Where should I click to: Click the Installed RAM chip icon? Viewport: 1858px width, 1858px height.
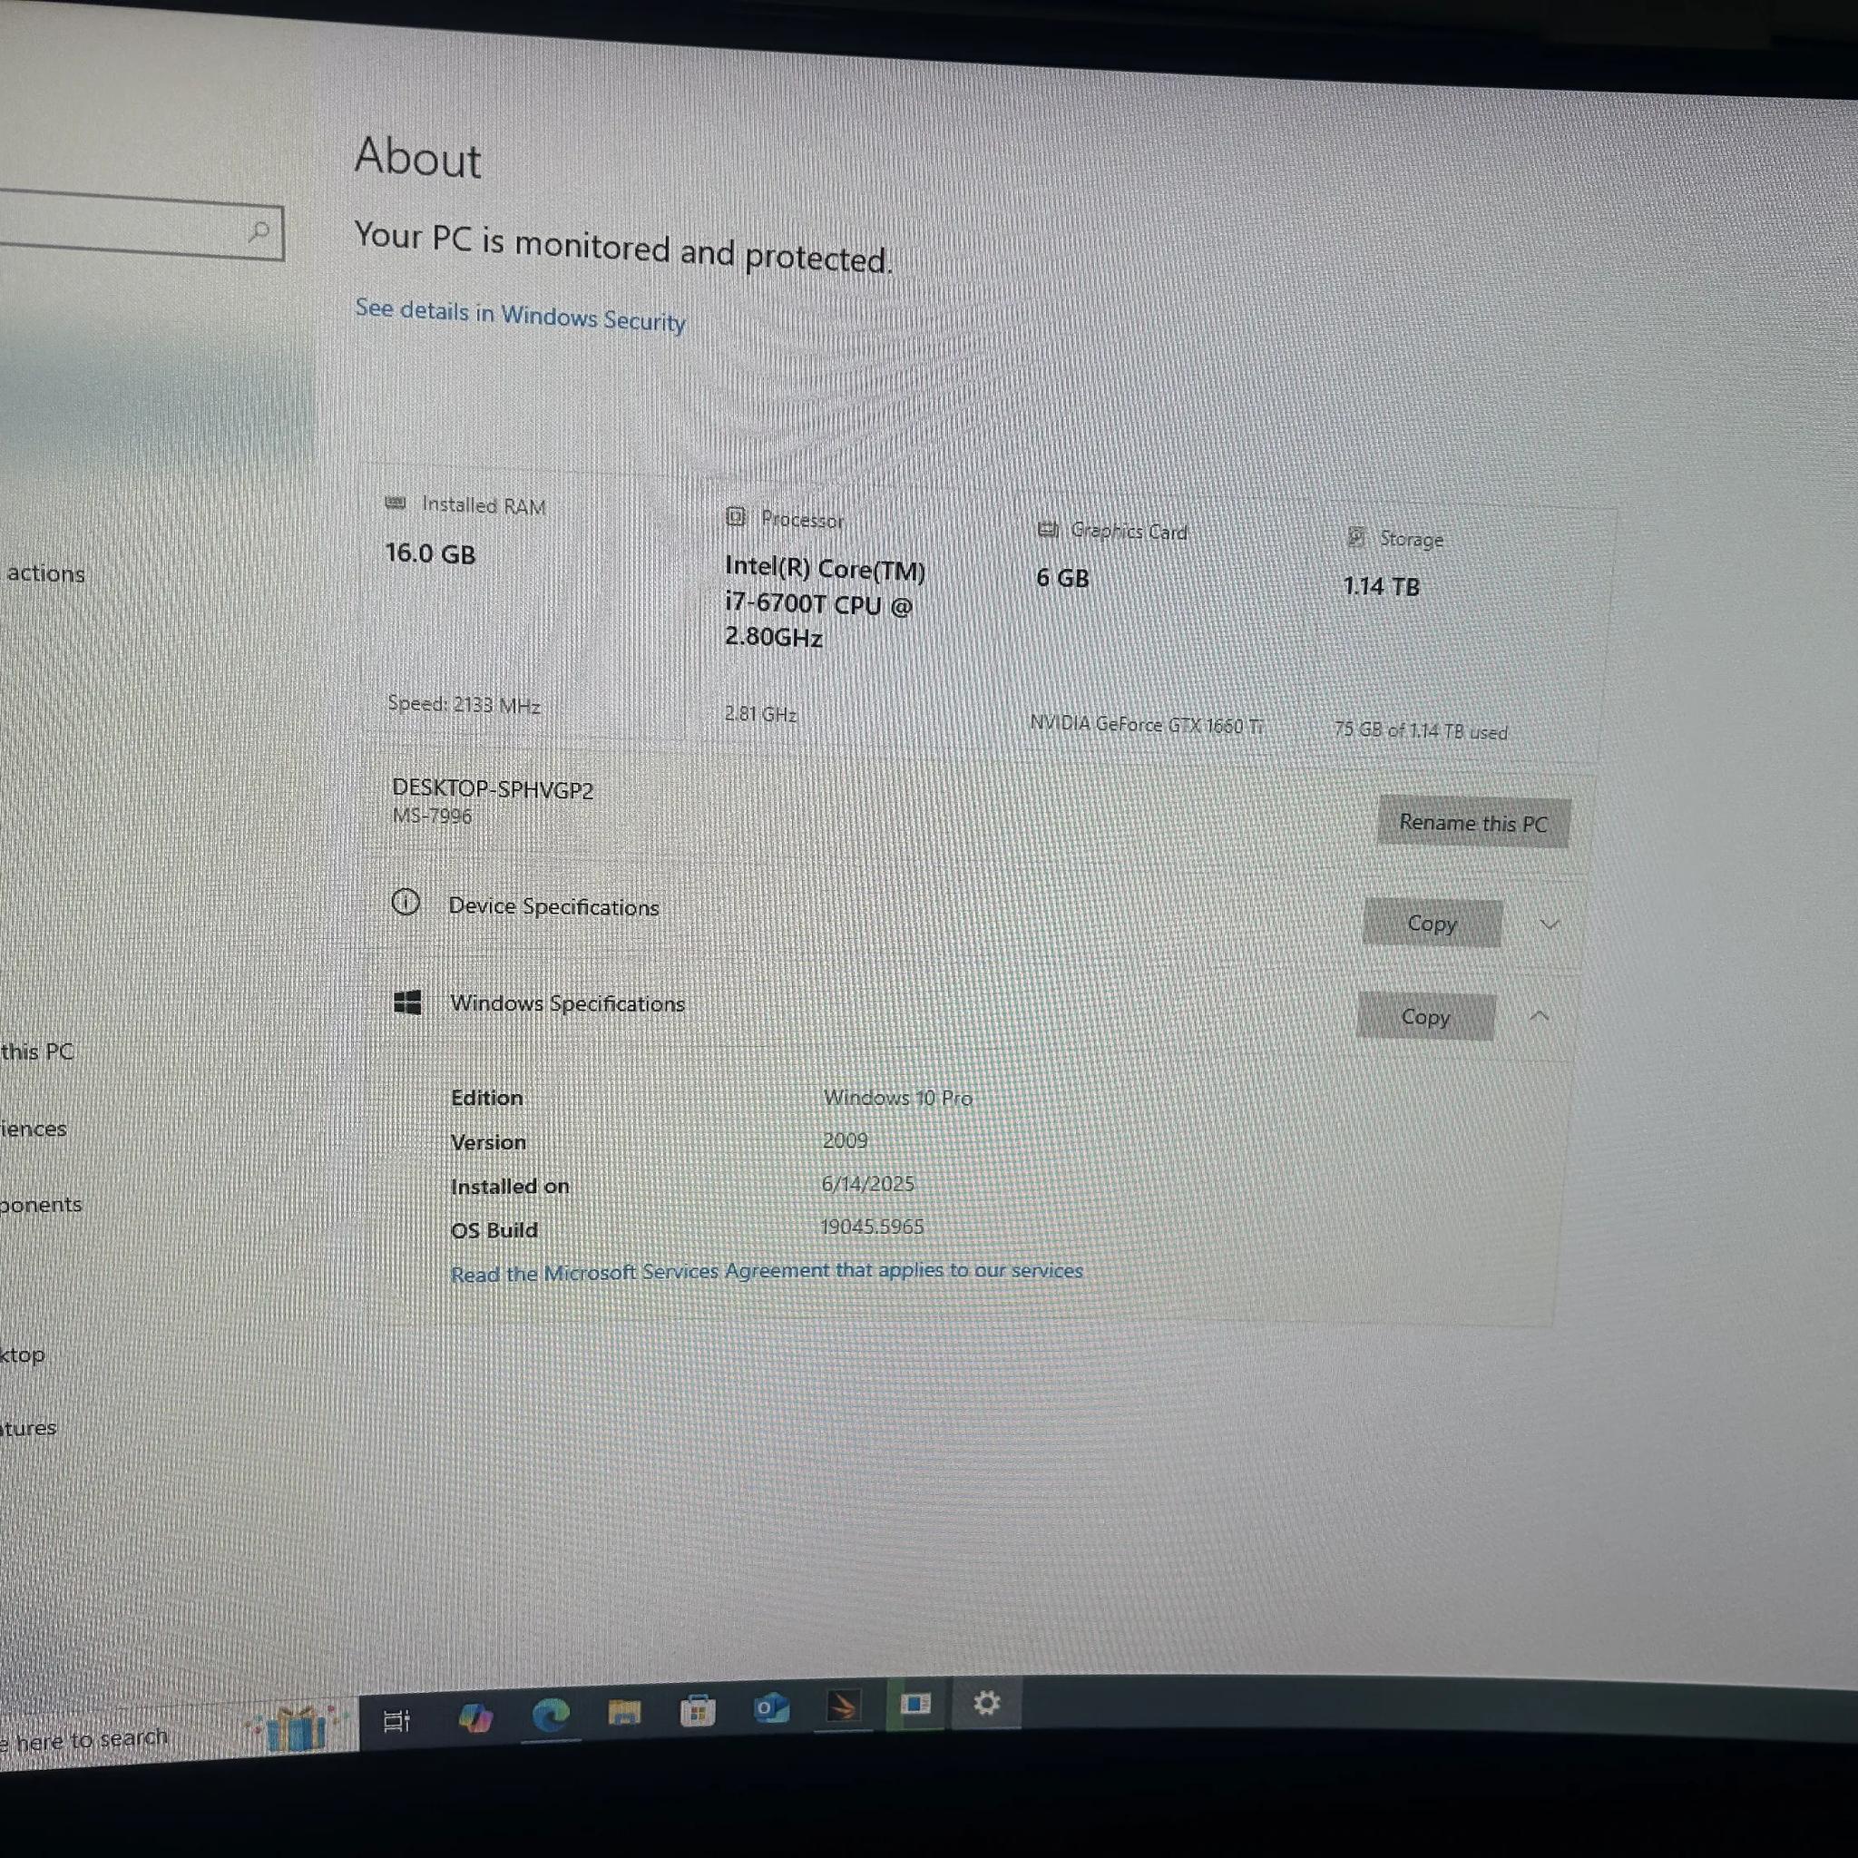click(x=396, y=503)
